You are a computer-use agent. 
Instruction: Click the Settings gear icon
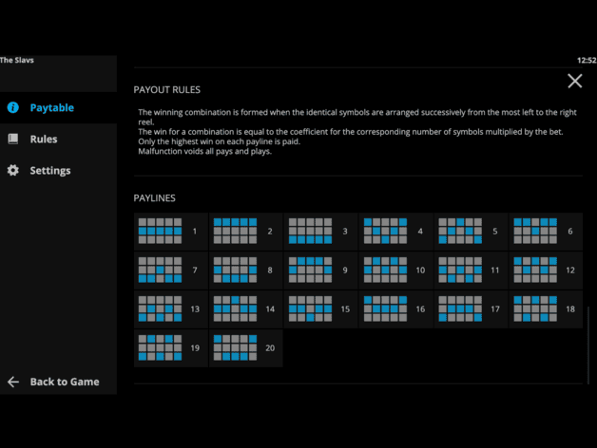pyautogui.click(x=13, y=171)
